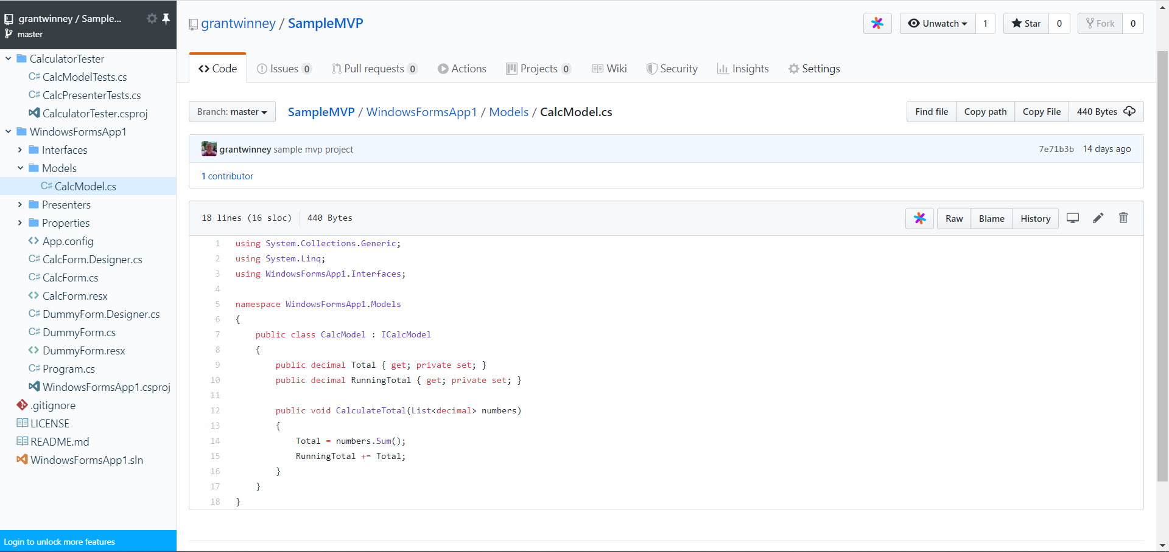The height and width of the screenshot is (552, 1169).
Task: Open file in desktop app icon
Action: (x=1073, y=218)
